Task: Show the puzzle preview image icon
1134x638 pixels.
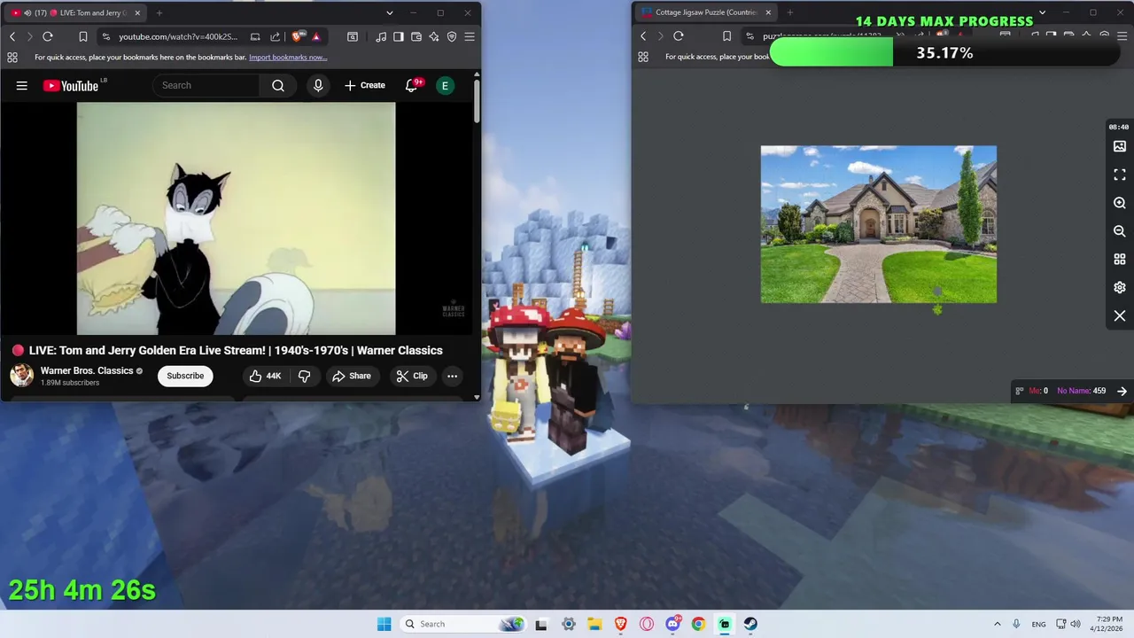Action: (1120, 146)
